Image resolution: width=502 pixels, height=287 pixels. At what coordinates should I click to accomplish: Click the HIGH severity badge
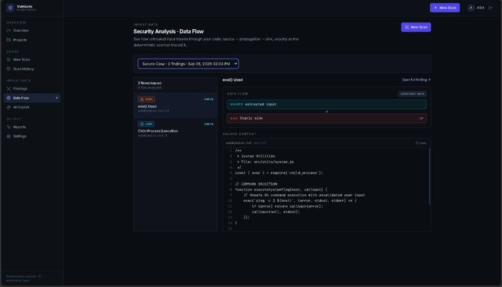click(146, 99)
